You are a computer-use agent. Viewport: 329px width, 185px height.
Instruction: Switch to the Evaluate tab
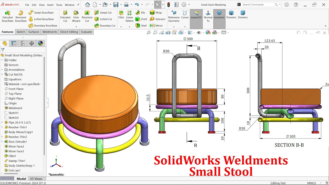[86, 32]
